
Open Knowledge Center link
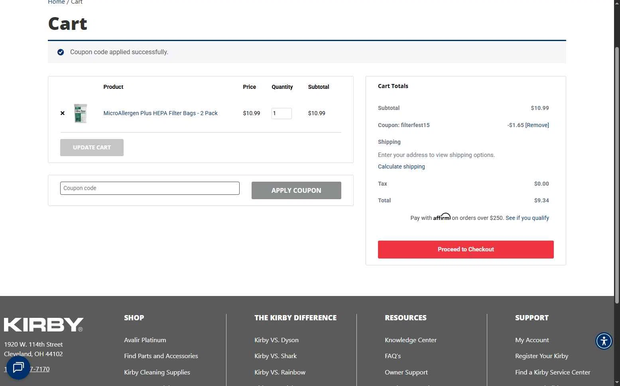[x=411, y=340]
